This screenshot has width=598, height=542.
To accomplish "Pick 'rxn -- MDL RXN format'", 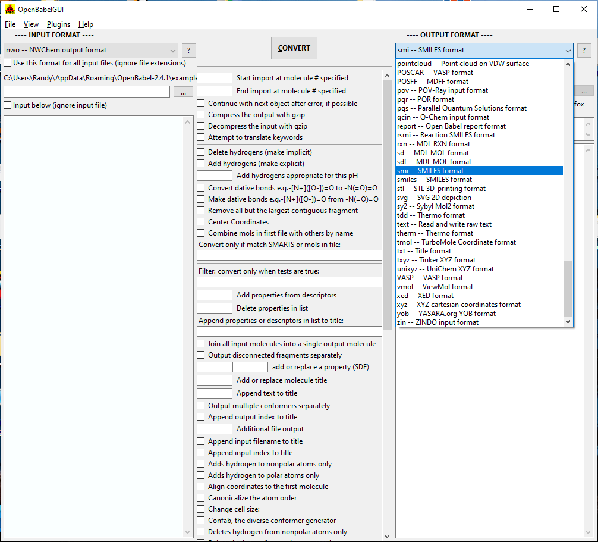I will tap(479, 144).
